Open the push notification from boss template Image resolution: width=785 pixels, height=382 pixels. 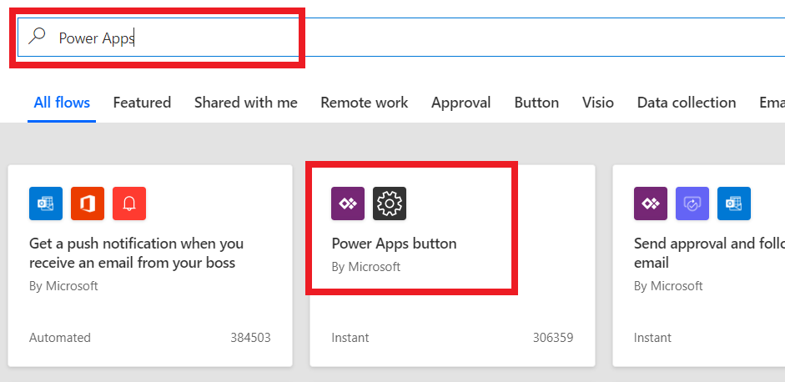(136, 253)
